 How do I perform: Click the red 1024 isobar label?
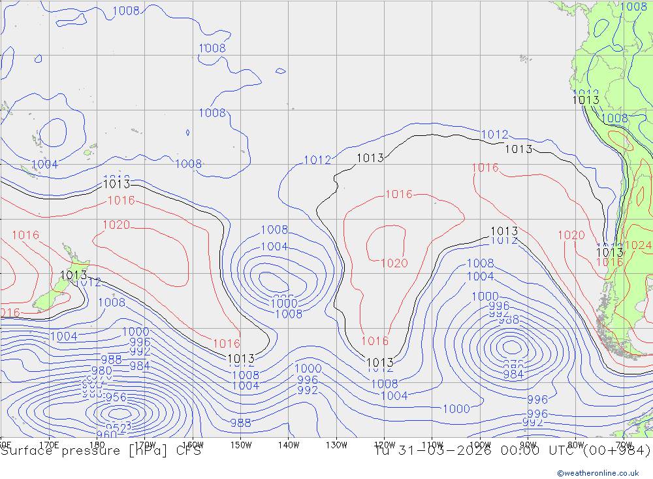[638, 245]
